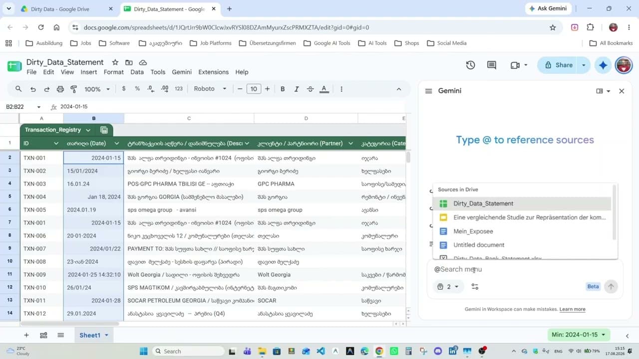This screenshot has width=639, height=359.
Task: Open the Transaction_Registry table menu
Action: pos(88,130)
